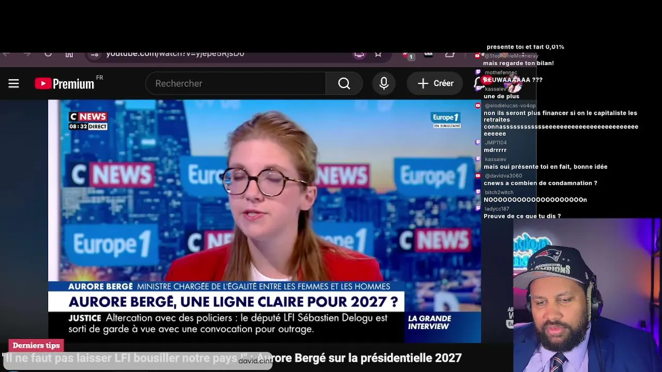Select the video title about Aurore Bergé
This screenshot has width=662, height=372.
pos(232,358)
